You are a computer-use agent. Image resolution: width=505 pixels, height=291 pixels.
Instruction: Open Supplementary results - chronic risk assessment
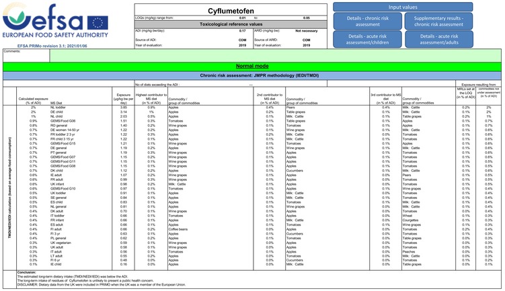click(x=438, y=22)
